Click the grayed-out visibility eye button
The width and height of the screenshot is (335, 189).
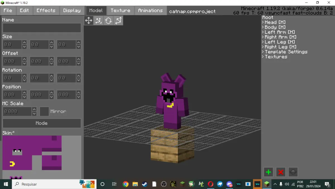tap(293, 172)
